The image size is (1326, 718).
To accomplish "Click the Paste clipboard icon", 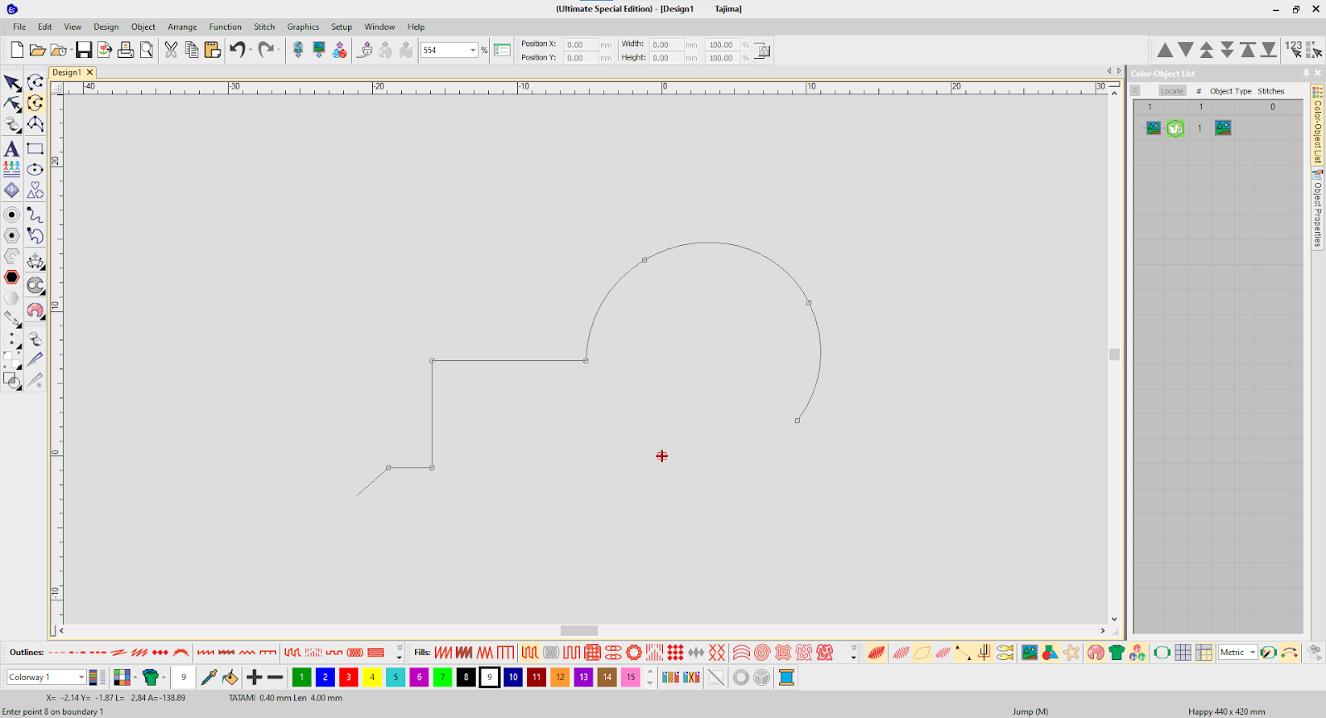I will (212, 51).
